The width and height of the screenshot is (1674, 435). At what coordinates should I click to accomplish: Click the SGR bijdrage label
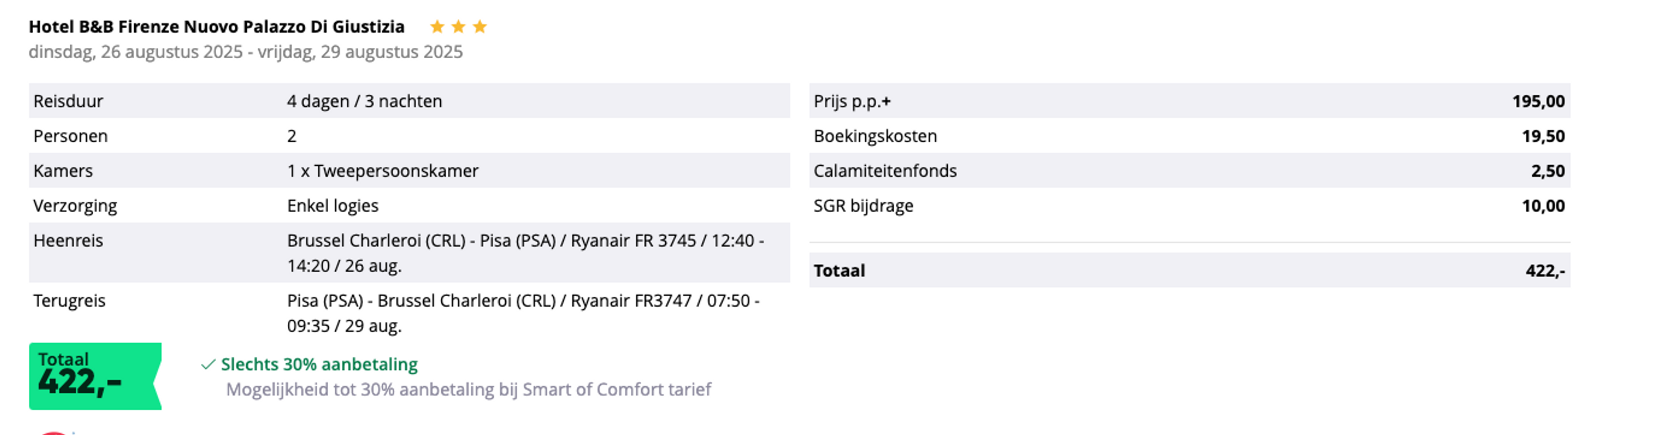point(863,206)
